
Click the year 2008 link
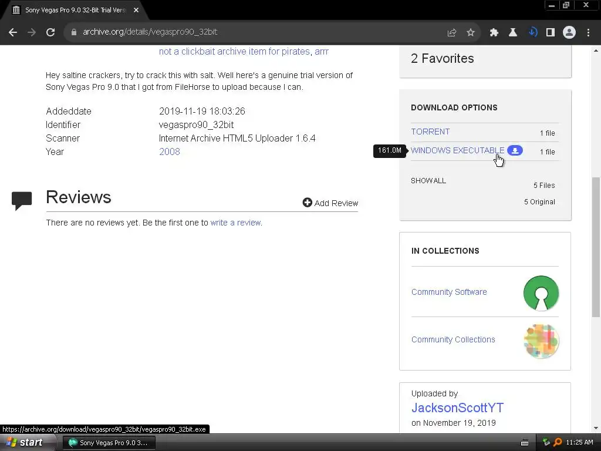click(x=170, y=152)
